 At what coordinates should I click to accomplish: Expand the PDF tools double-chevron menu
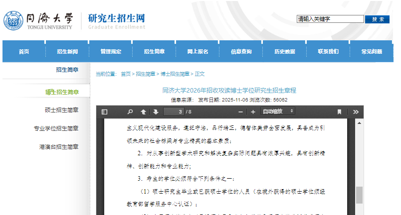click(356, 112)
